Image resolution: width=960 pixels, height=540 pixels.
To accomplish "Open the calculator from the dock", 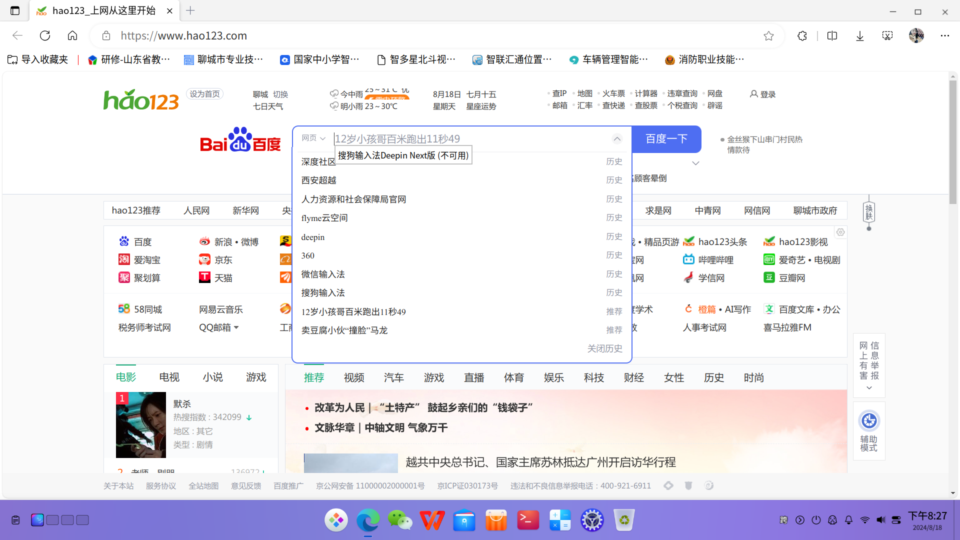I will tap(560, 520).
